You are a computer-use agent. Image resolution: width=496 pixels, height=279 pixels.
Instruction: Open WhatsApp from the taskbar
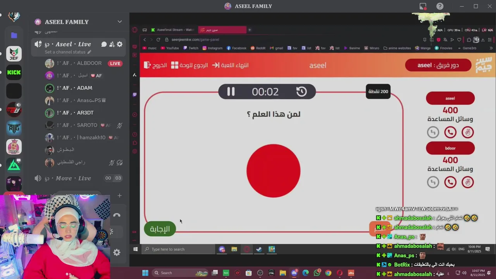click(317, 273)
